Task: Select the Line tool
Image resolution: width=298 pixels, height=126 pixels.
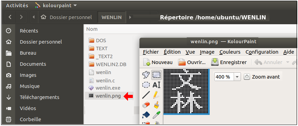Action: tap(146, 95)
